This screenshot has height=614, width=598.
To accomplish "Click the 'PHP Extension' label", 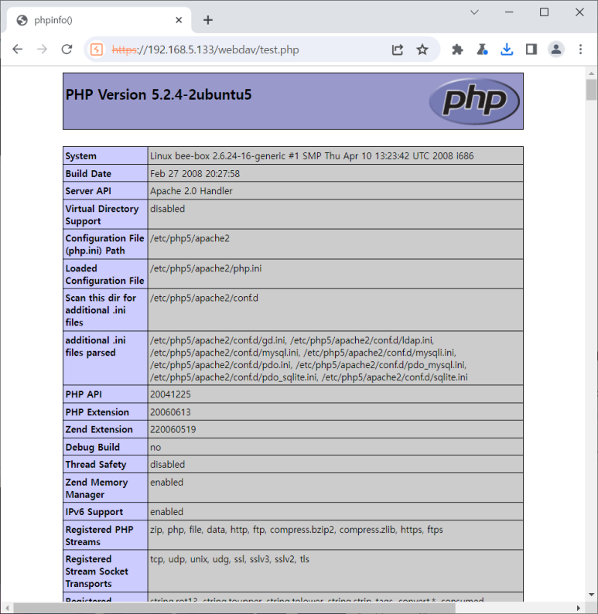I will pos(97,412).
